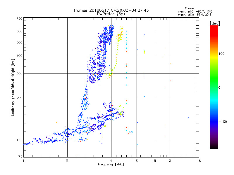Click the 'mean, sd,O: -95.7, 18.8' line
The height and width of the screenshot is (175, 234).
195,11
